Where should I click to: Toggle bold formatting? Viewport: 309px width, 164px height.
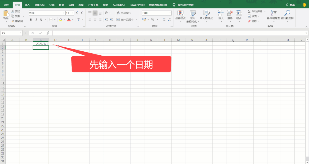coord(31,20)
